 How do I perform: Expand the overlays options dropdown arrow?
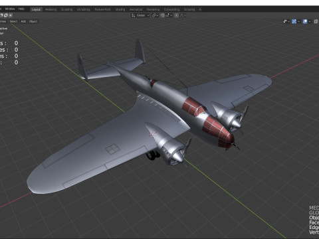pos(310,21)
